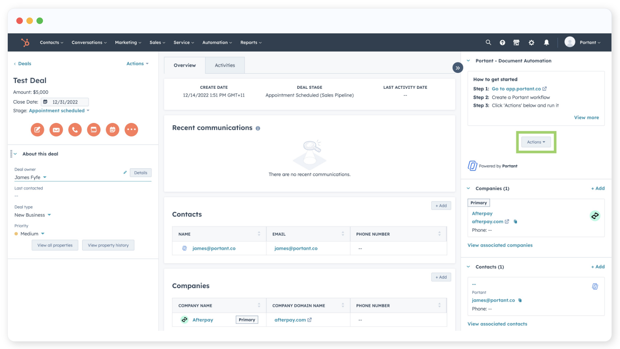Click the orange email icon

click(56, 130)
